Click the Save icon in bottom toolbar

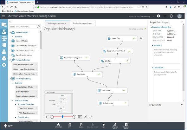click(x=70, y=126)
